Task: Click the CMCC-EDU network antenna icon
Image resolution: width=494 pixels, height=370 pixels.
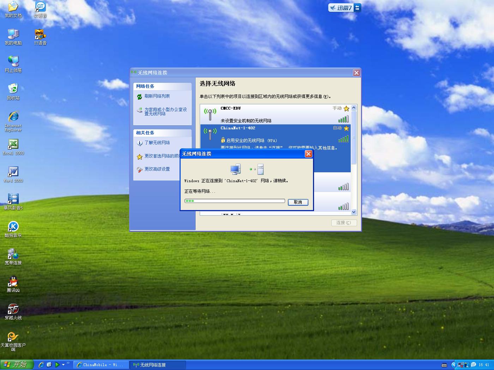Action: pos(210,114)
